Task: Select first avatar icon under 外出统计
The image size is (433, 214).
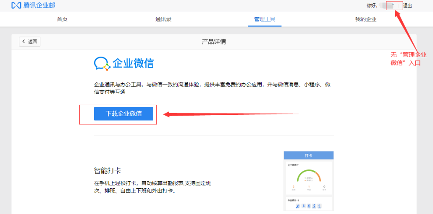Action: point(298,206)
